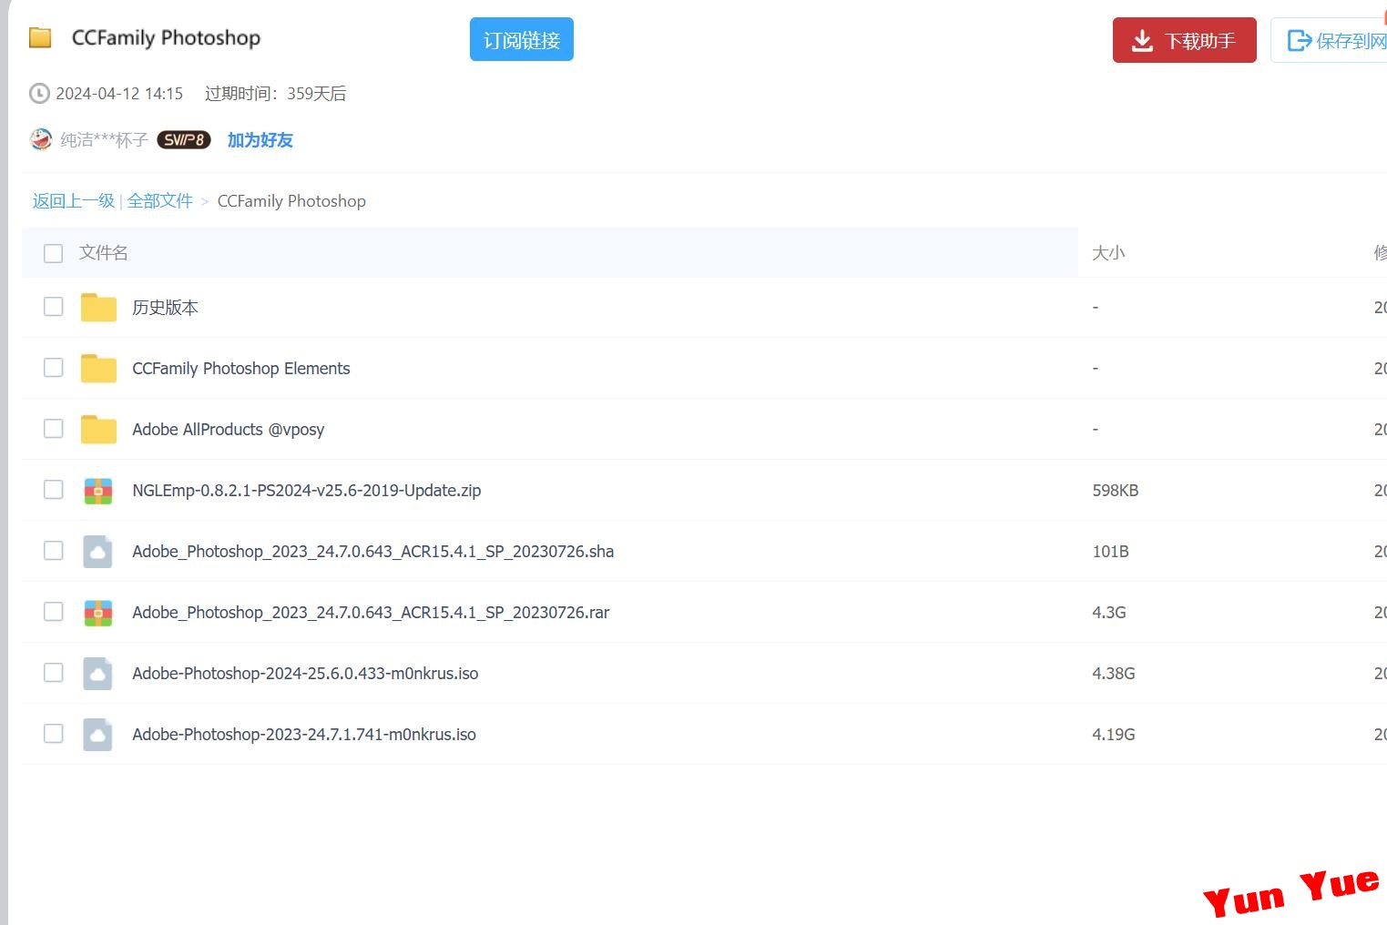Click the CCFamily Photoshop Elements folder icon

coord(98,369)
